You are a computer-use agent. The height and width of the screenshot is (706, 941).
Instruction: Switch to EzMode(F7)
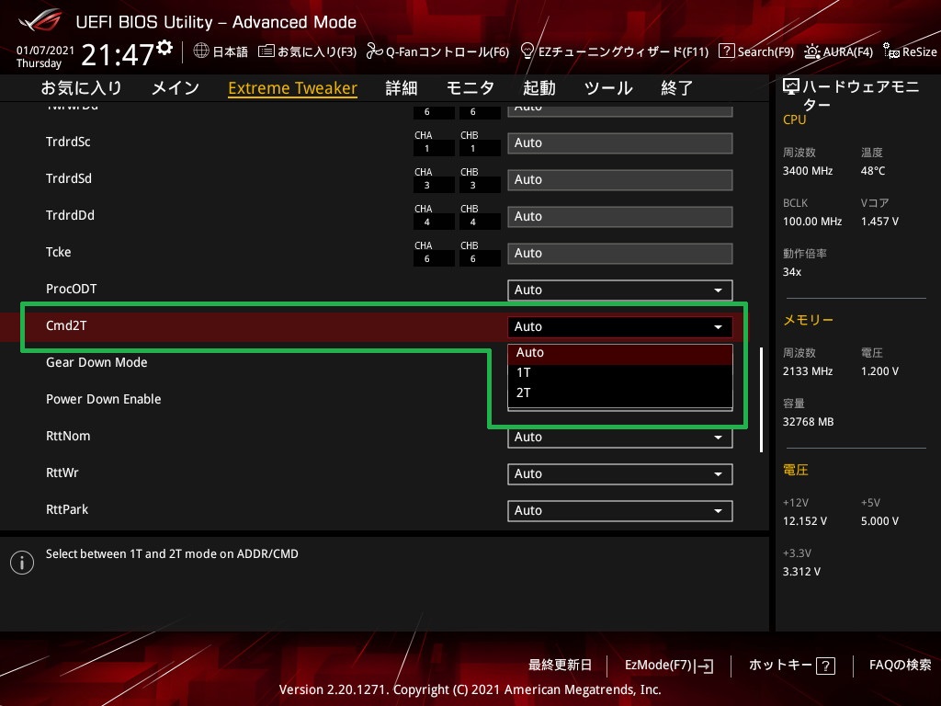click(x=669, y=666)
